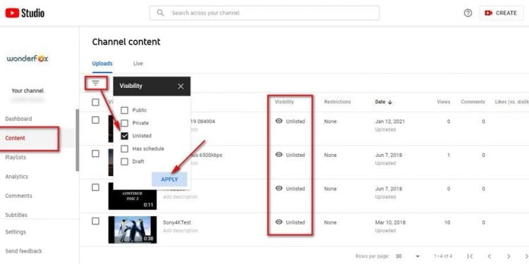Open Settings in the sidebar
This screenshot has height=264, width=529.
tap(16, 232)
